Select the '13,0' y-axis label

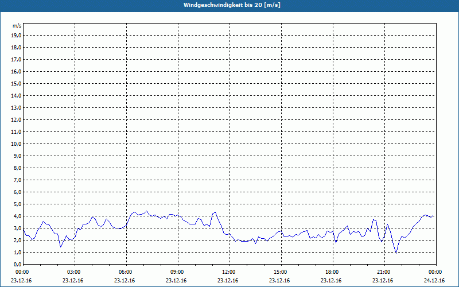[16, 108]
